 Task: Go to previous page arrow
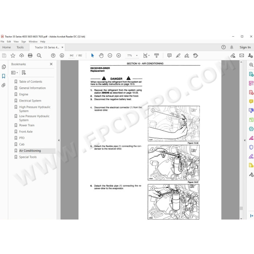53,56
